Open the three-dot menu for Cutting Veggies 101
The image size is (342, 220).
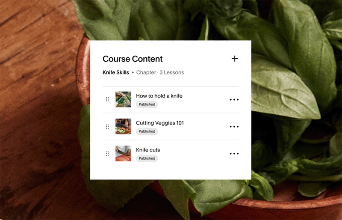234,127
